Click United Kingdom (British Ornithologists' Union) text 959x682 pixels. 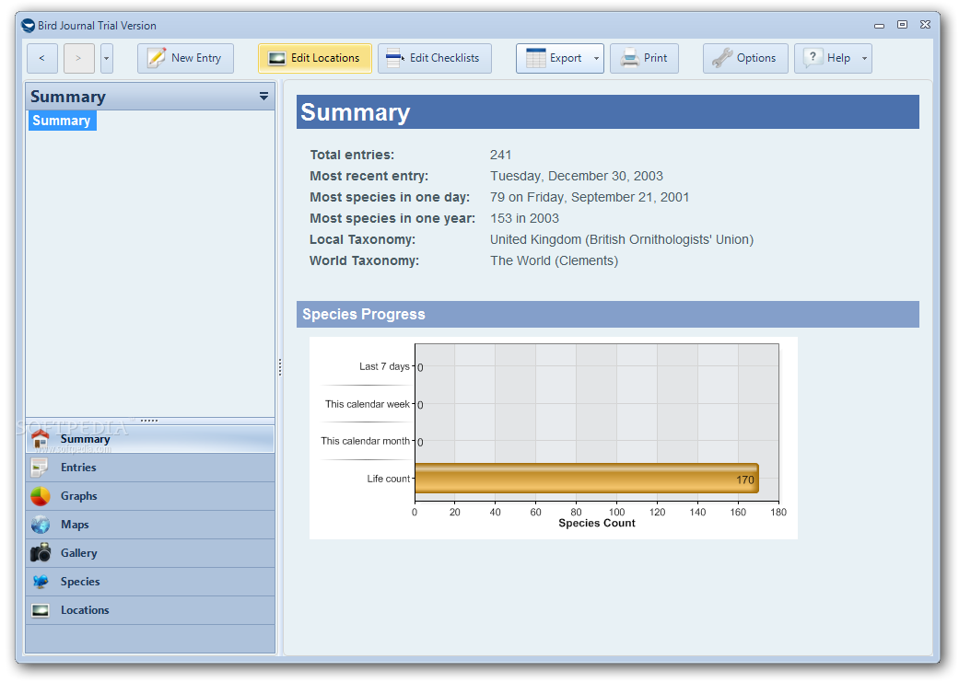(622, 239)
